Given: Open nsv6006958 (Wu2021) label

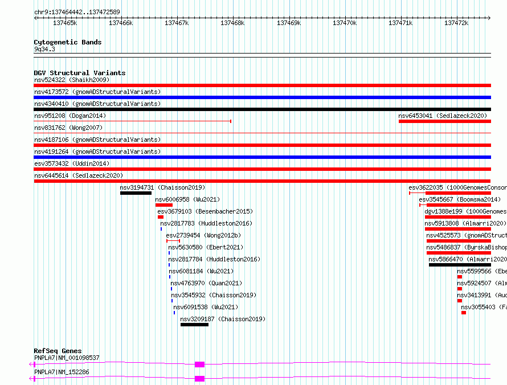Looking at the screenshot, I should [x=187, y=199].
